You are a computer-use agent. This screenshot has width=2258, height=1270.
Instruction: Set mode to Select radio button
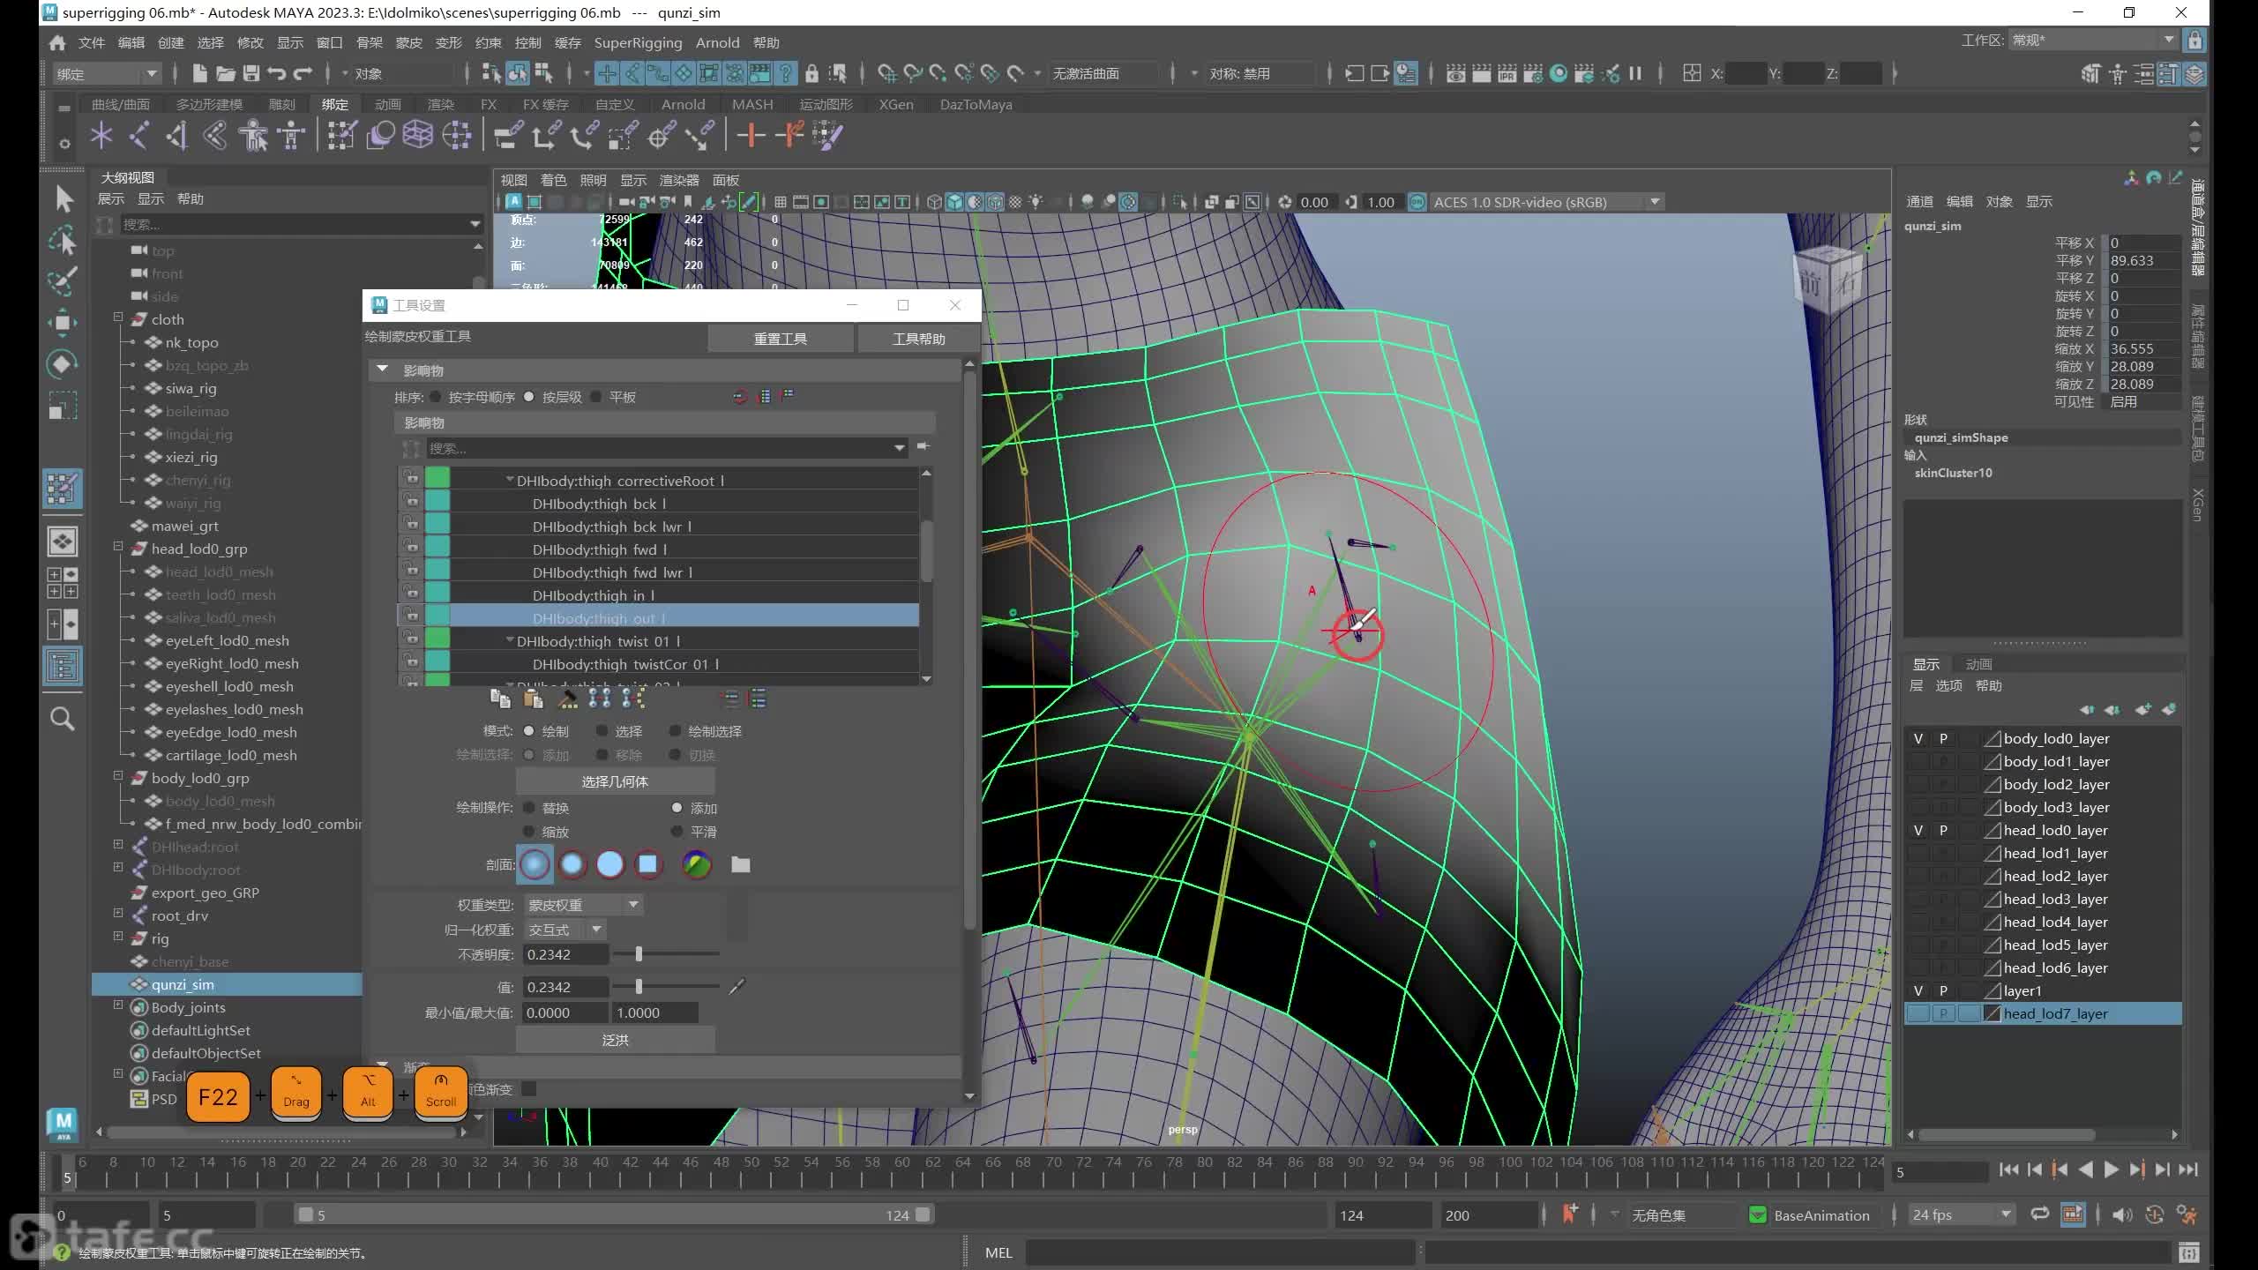click(602, 731)
